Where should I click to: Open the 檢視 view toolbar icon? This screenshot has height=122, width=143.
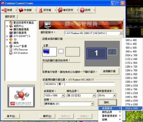click(4, 10)
